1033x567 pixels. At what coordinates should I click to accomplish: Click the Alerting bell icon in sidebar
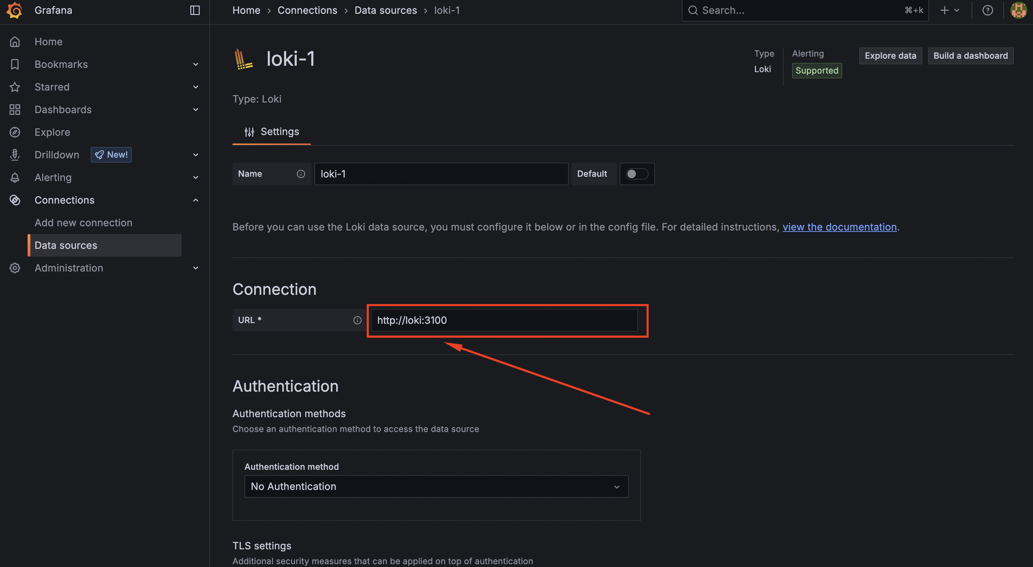[15, 177]
